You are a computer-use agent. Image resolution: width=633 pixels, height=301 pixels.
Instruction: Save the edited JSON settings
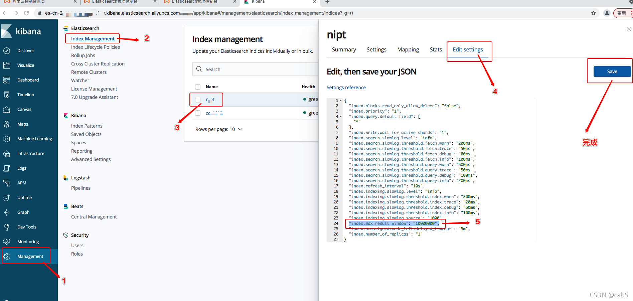coord(612,71)
